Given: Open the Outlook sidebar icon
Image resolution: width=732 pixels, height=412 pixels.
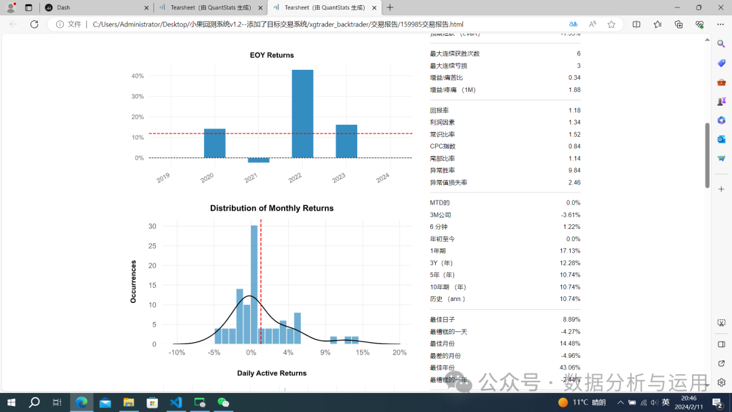Looking at the screenshot, I should 721,140.
